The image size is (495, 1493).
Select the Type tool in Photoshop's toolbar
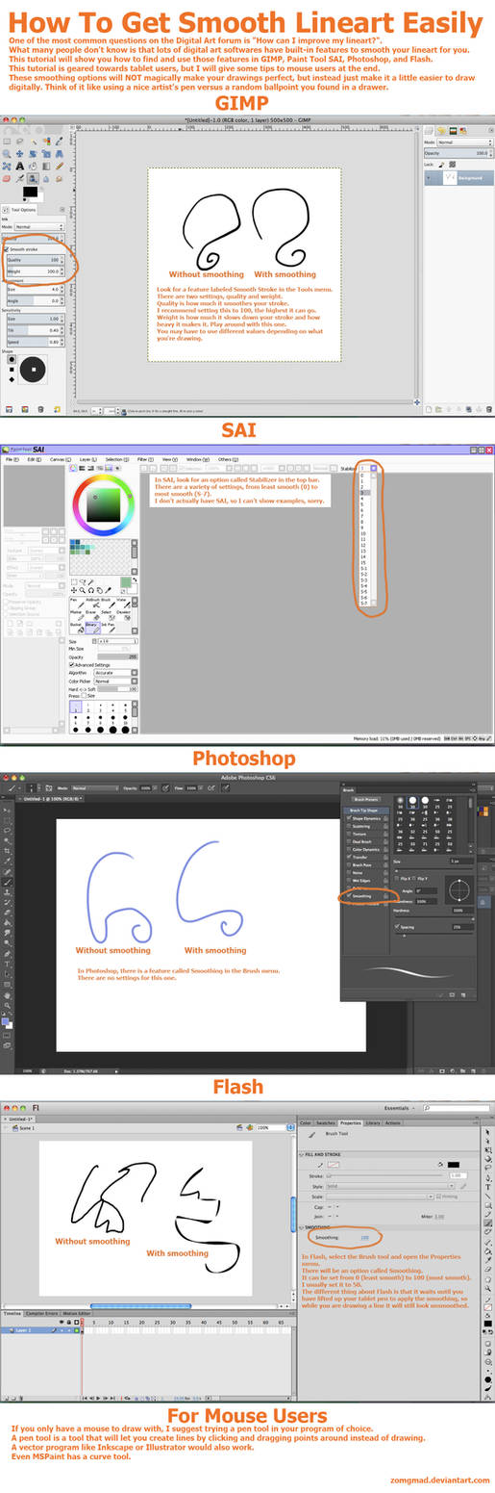6,964
